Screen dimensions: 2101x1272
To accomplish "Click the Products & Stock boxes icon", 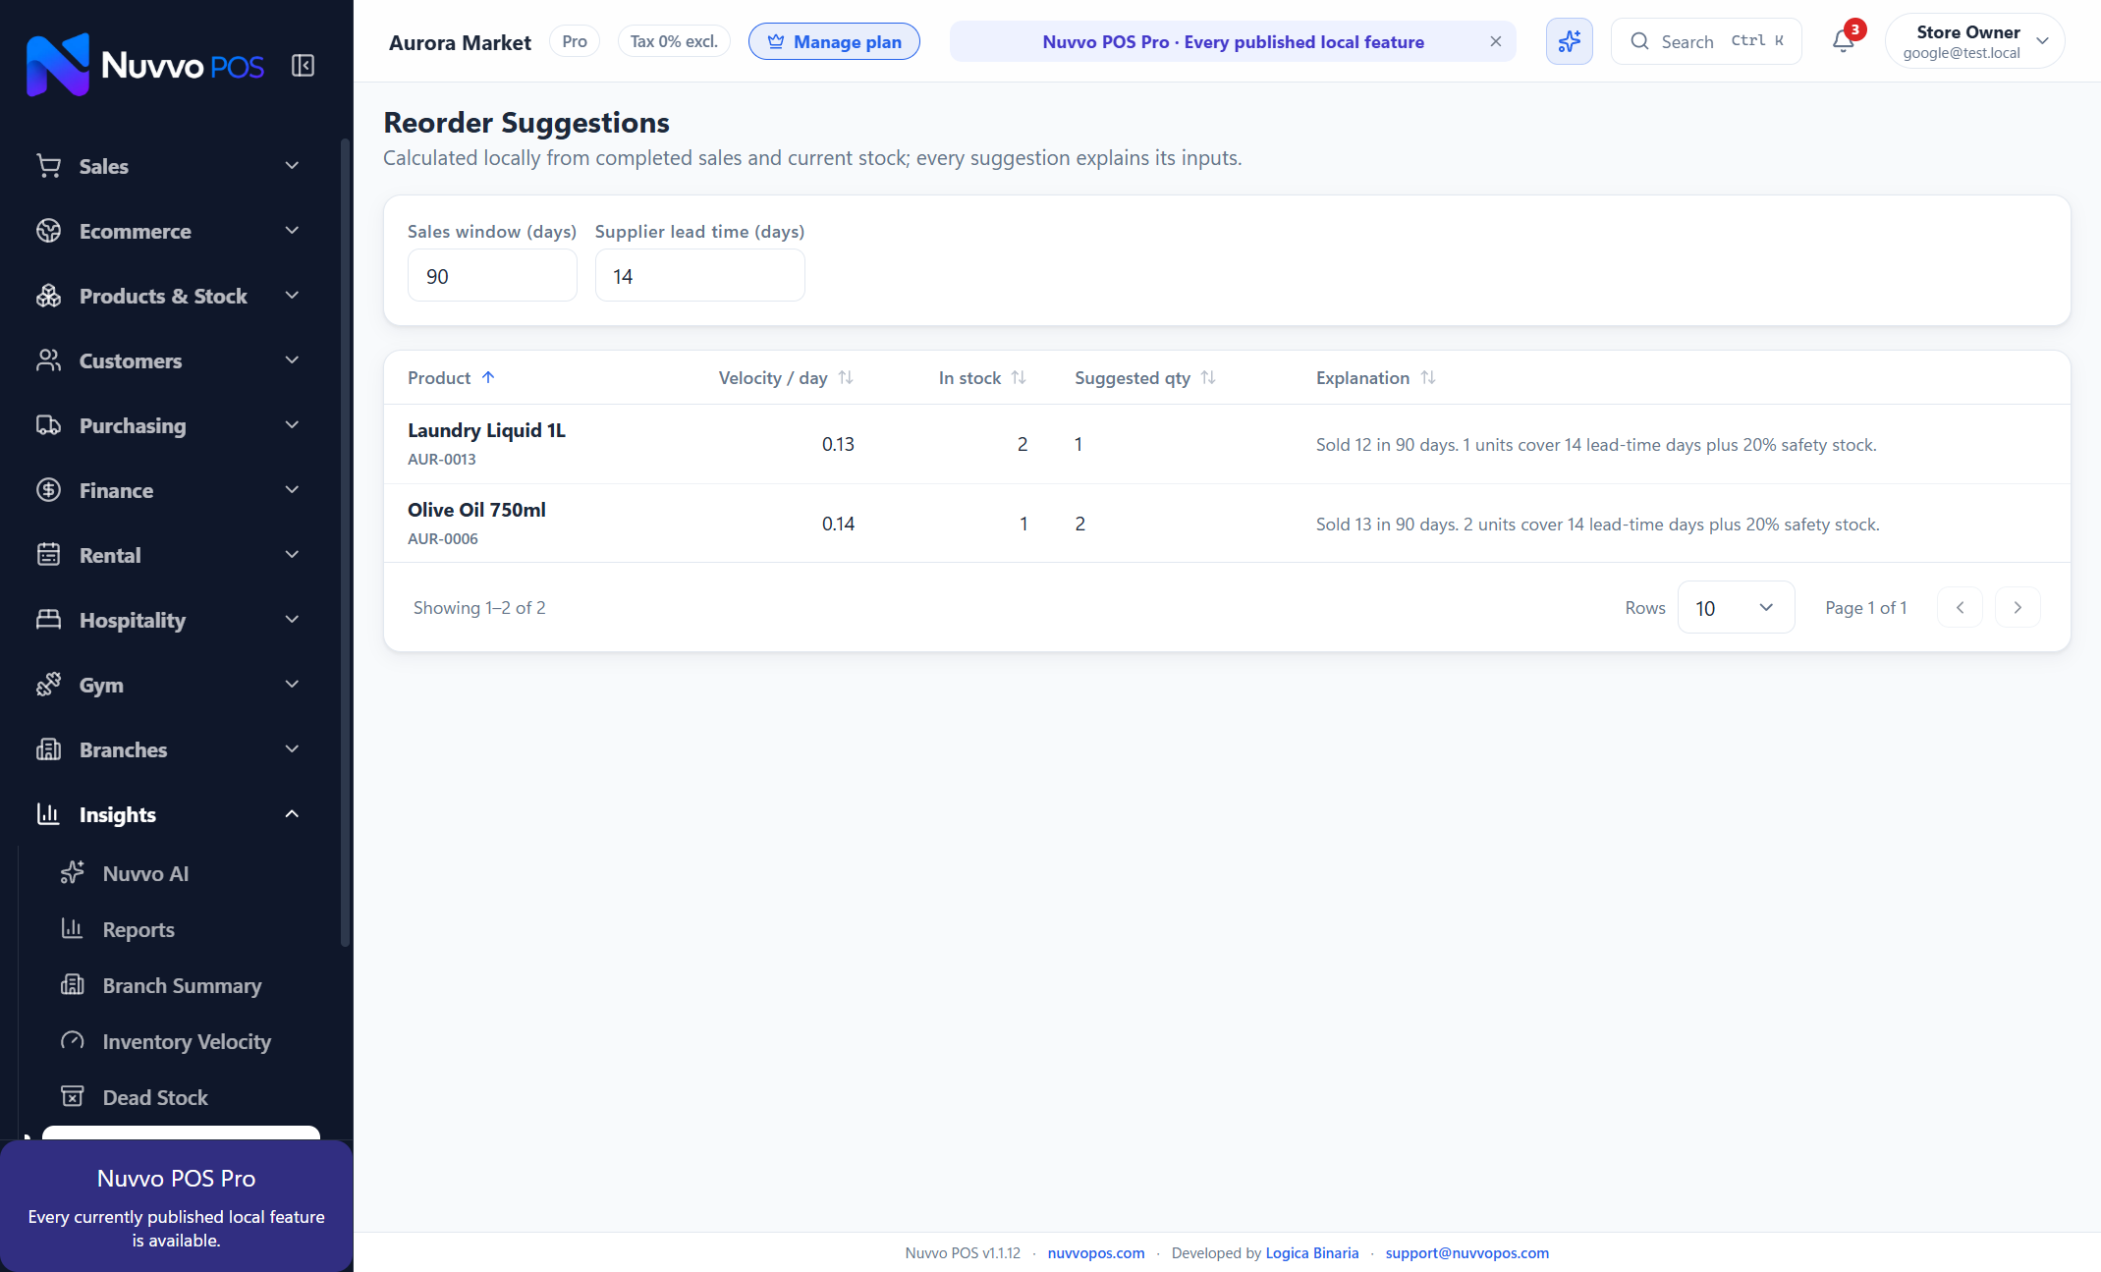I will click(48, 296).
